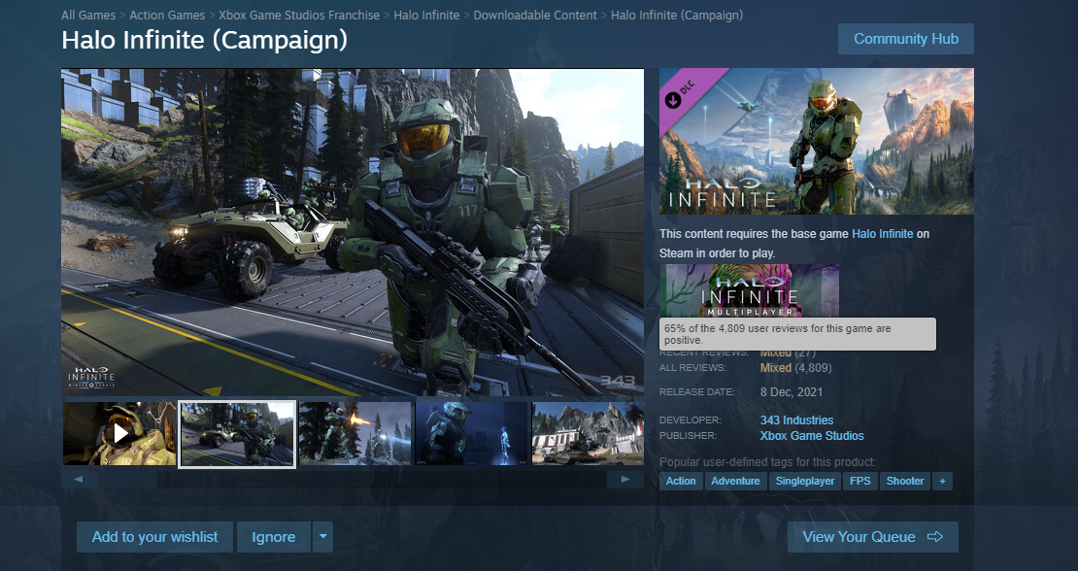Image resolution: width=1078 pixels, height=571 pixels.
Task: Click the Halo Infinite Multiplayer banner image
Action: click(x=750, y=290)
